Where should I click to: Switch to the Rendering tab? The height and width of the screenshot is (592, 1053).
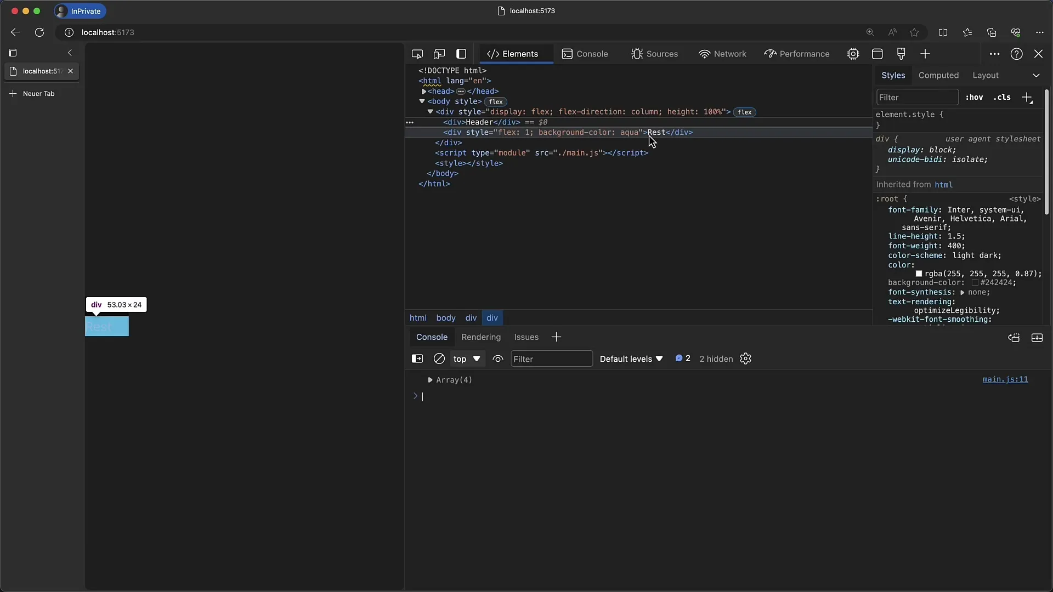click(481, 337)
